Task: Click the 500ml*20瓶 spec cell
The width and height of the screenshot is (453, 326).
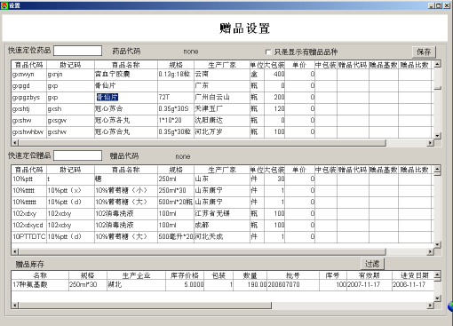Action: click(x=176, y=203)
